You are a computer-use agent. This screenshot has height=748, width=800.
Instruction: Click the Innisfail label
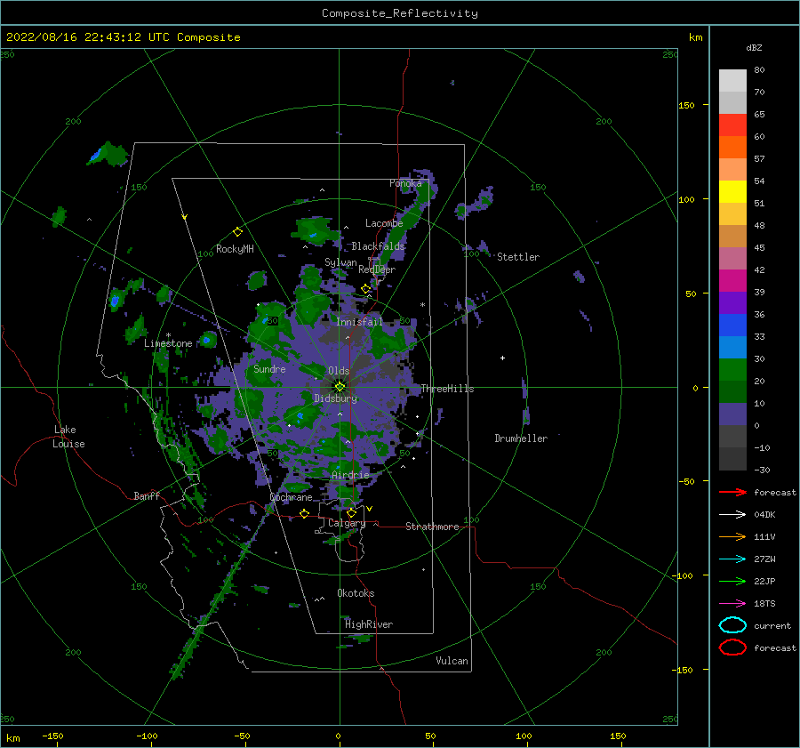(x=359, y=322)
